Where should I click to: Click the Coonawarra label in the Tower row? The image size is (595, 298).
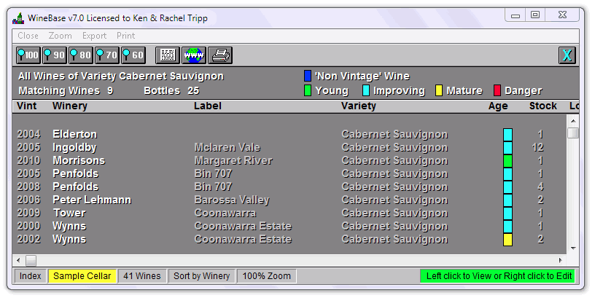tap(225, 213)
